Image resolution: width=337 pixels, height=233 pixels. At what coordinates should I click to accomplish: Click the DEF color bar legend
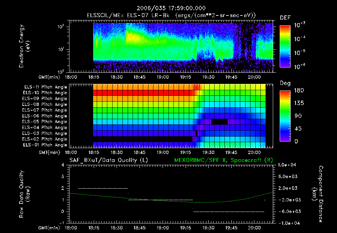[x=285, y=46]
